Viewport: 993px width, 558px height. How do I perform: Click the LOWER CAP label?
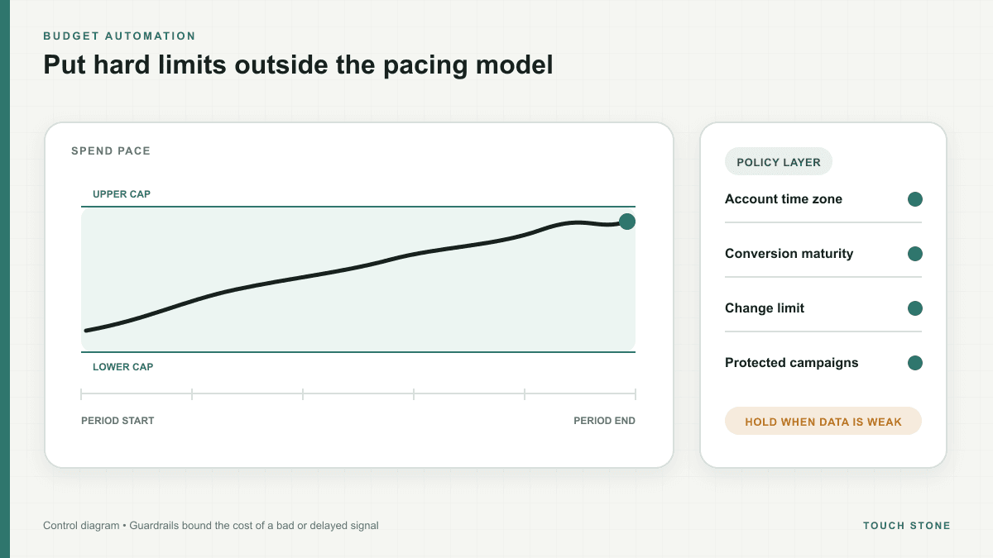click(123, 367)
